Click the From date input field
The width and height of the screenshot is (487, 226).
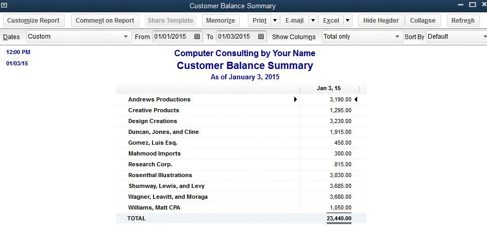click(173, 37)
